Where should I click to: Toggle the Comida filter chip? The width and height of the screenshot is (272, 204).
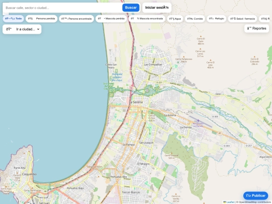195,19
